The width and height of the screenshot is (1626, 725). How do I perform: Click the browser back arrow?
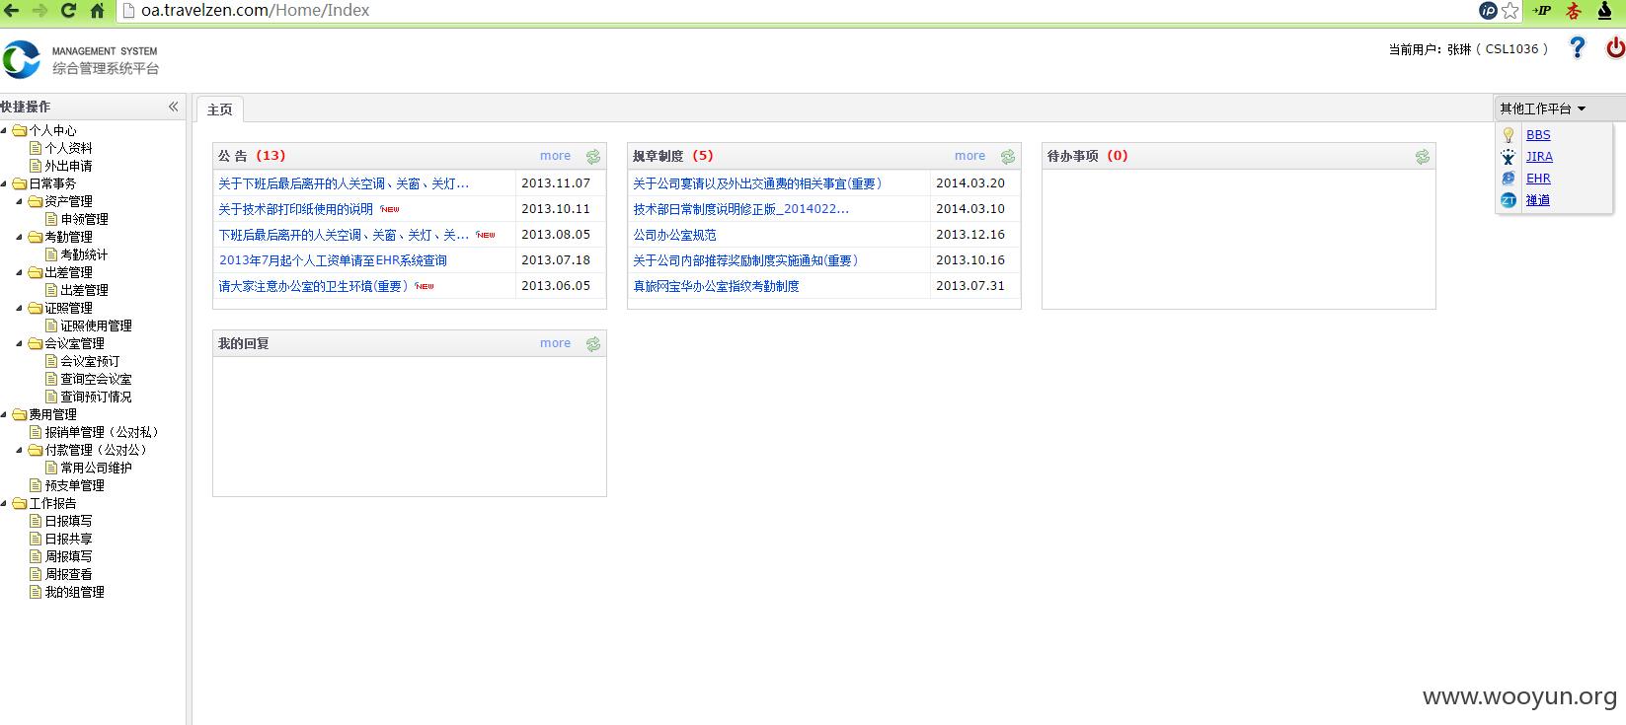pos(11,11)
